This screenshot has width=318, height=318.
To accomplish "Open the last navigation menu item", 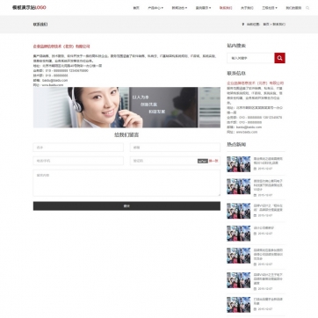I will (293, 8).
